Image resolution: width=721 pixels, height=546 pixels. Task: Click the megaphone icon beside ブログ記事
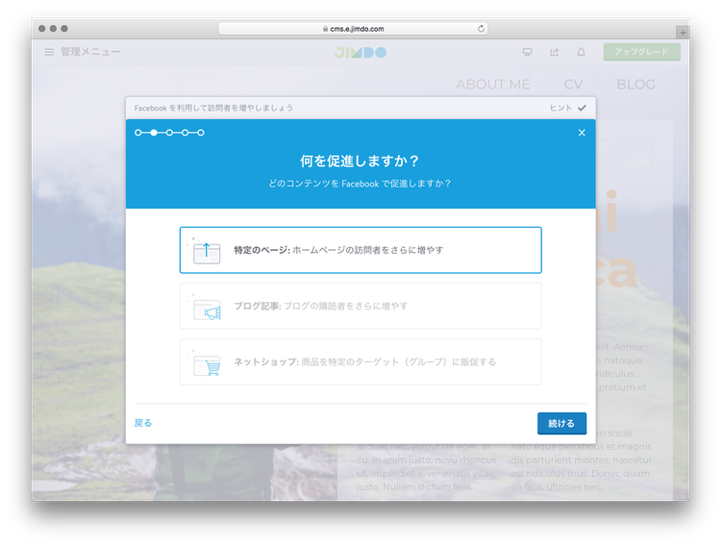pos(205,308)
